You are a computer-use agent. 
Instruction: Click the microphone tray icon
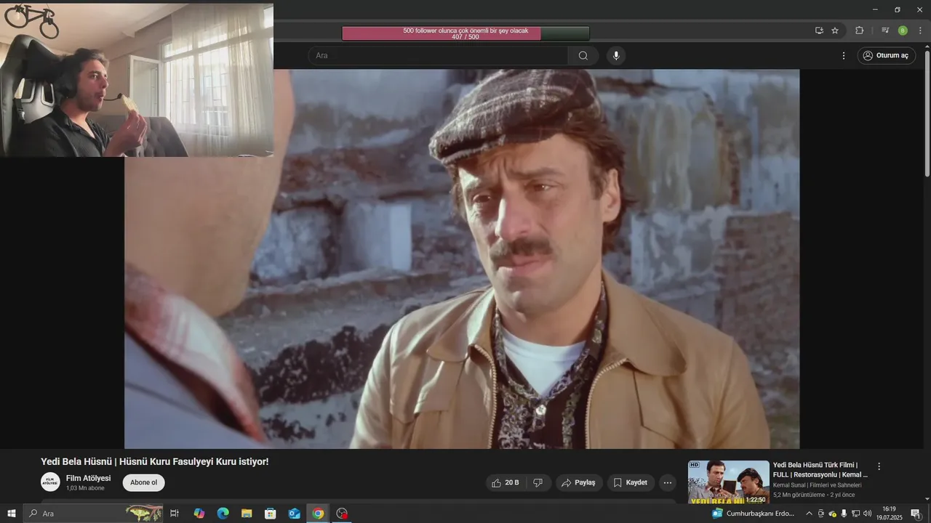(x=844, y=514)
